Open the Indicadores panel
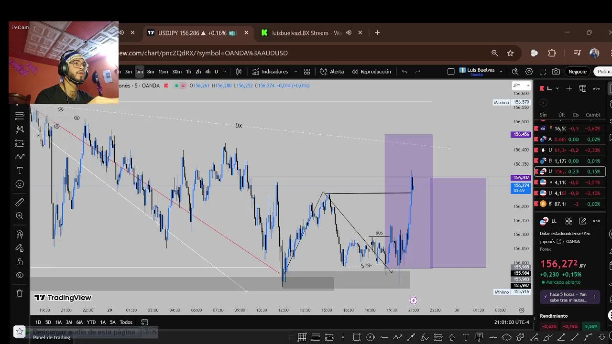Viewport: 612px width, 344px height. pos(271,72)
